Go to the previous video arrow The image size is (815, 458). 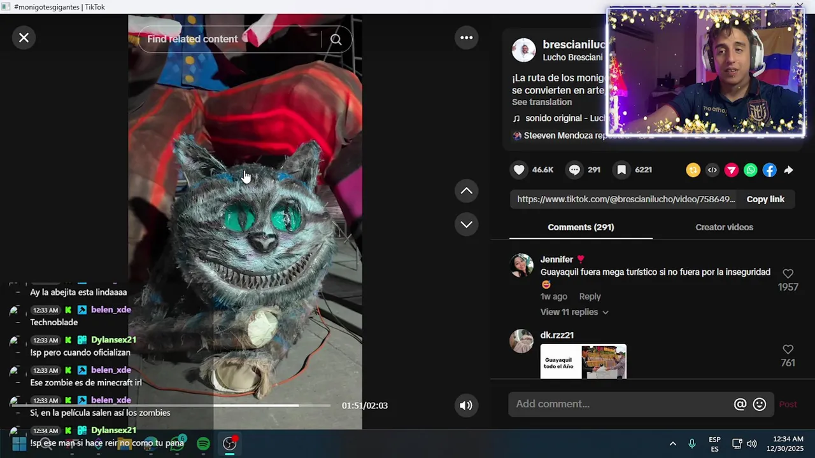pyautogui.click(x=467, y=191)
